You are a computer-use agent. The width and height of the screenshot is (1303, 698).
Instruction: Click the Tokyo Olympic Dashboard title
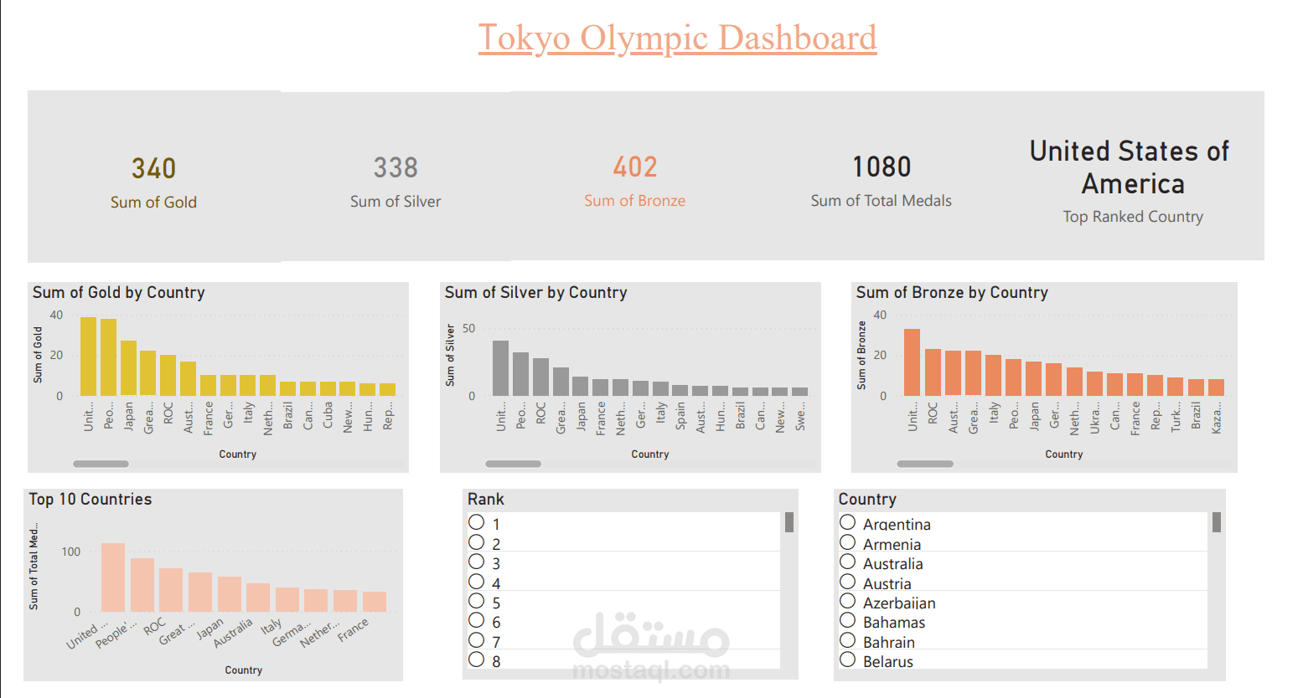click(677, 38)
